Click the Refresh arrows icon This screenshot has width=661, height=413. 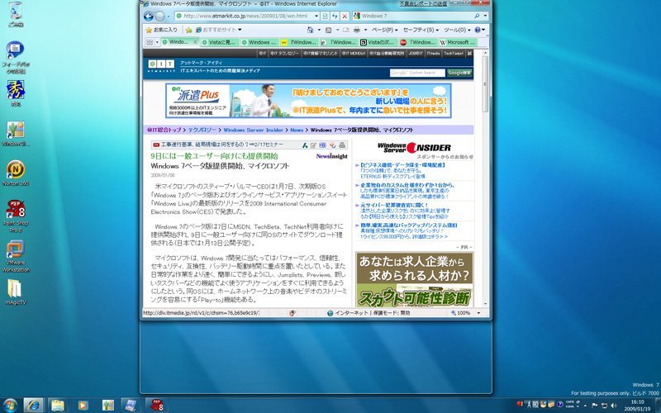click(x=335, y=16)
